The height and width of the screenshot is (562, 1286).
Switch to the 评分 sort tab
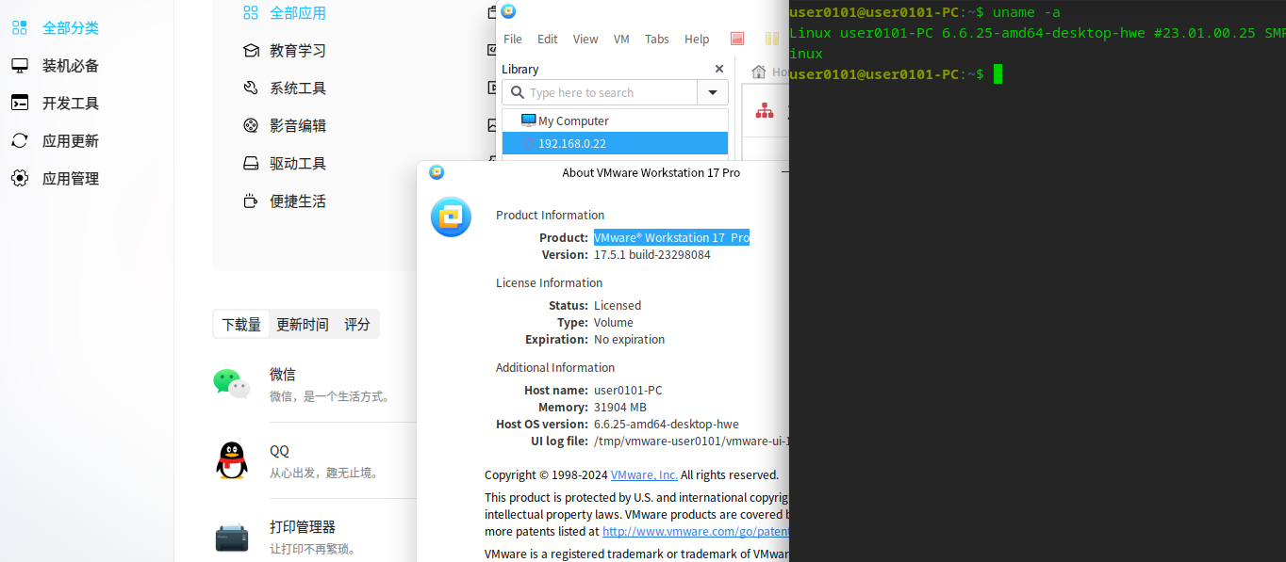point(357,325)
